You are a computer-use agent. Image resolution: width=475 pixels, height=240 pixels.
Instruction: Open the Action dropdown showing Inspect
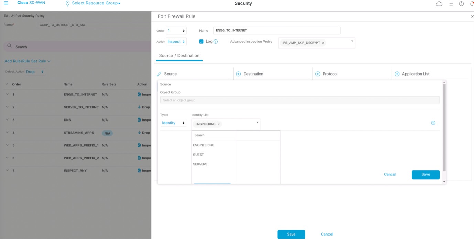pyautogui.click(x=176, y=41)
